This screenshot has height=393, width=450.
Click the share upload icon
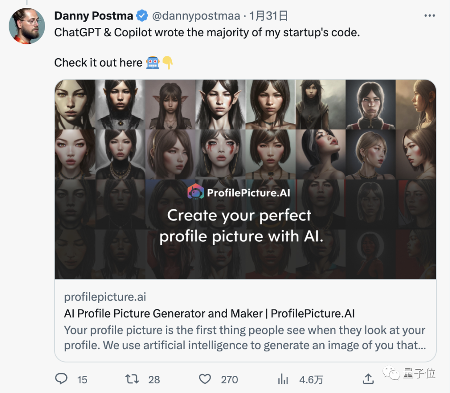(x=368, y=379)
